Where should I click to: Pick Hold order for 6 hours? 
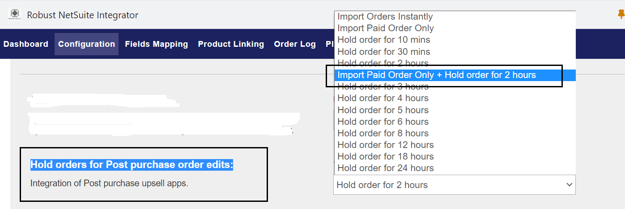(383, 122)
